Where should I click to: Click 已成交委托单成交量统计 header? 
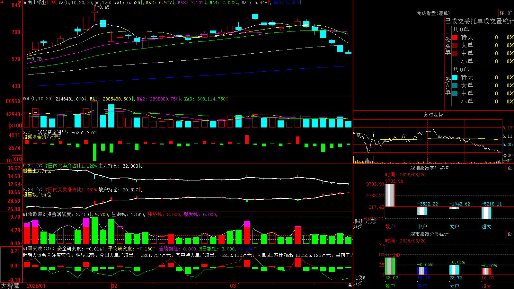pyautogui.click(x=479, y=21)
